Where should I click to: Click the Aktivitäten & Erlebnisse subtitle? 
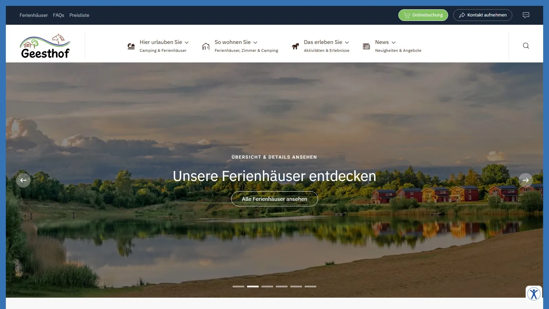click(x=327, y=50)
